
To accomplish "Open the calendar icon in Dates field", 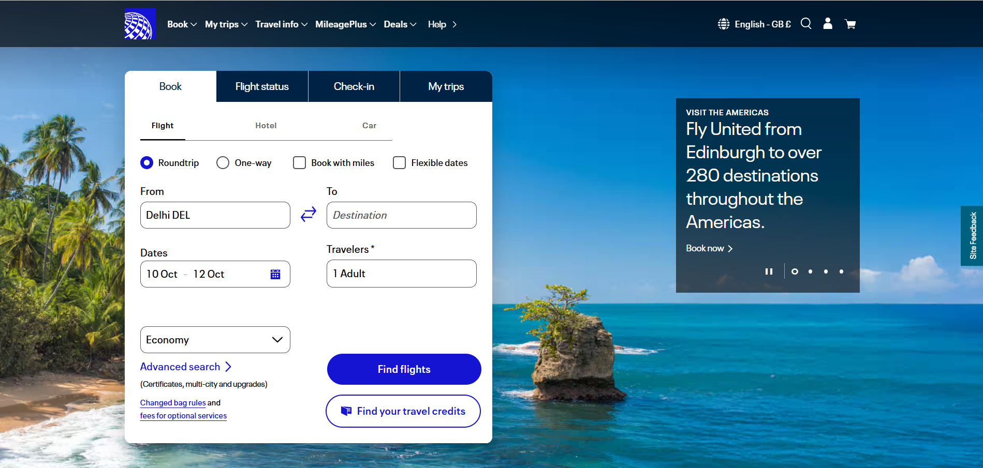I will point(275,274).
